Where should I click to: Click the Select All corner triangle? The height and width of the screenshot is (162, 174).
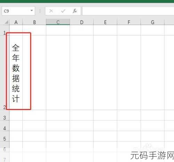(x=6, y=22)
